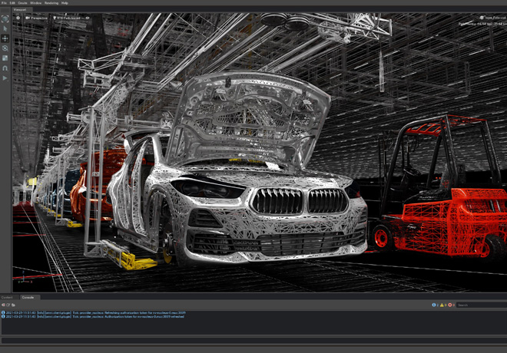Open viewport settings gear icon
The height and width of the screenshot is (353, 507).
pos(18,18)
